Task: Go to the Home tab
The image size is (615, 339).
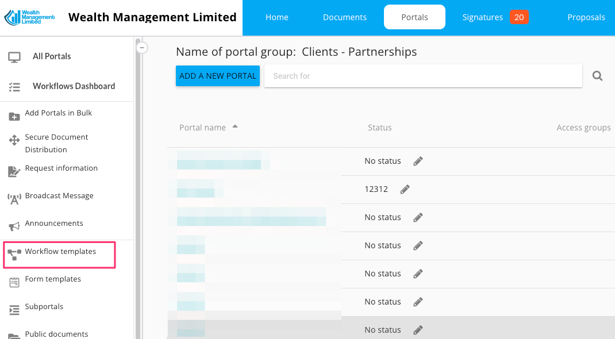Action: (277, 17)
